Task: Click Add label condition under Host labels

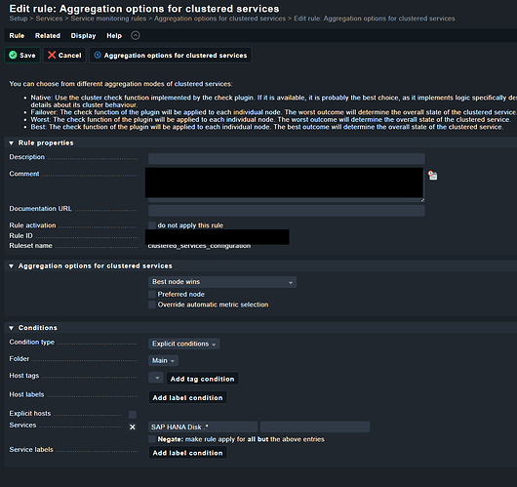Action: pyautogui.click(x=187, y=397)
